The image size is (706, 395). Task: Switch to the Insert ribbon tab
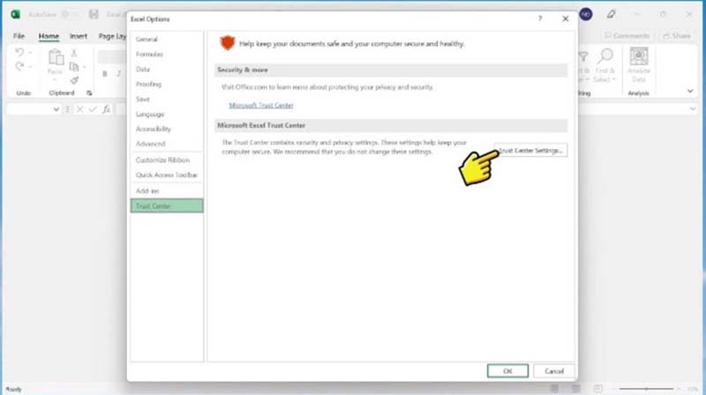coord(79,36)
